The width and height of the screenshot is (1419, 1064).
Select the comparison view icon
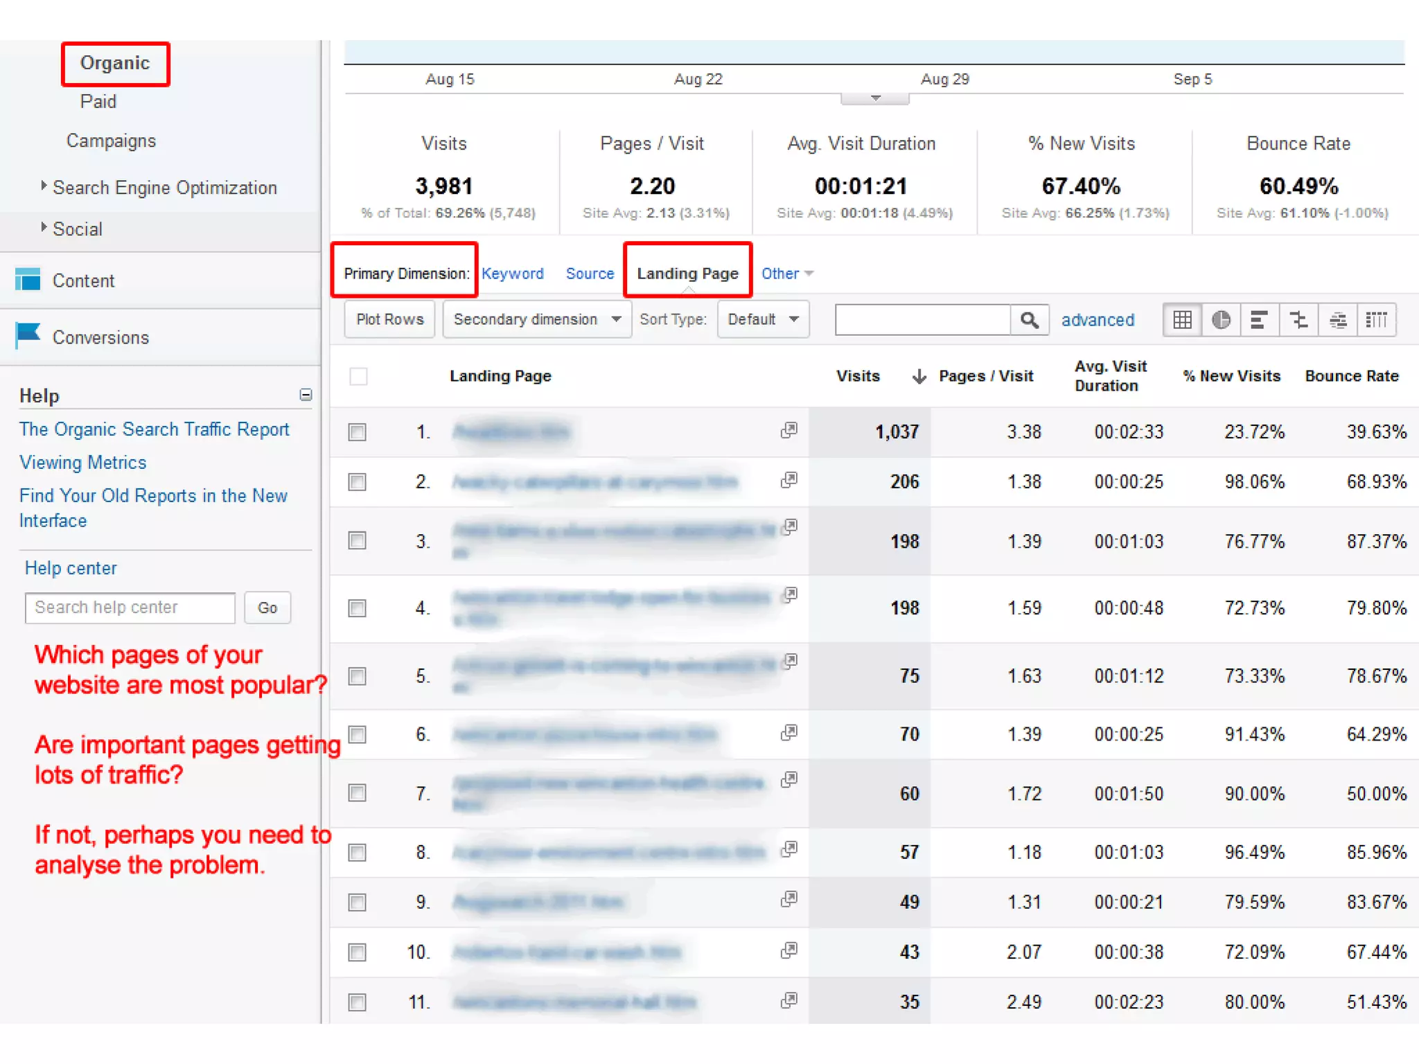(1298, 320)
